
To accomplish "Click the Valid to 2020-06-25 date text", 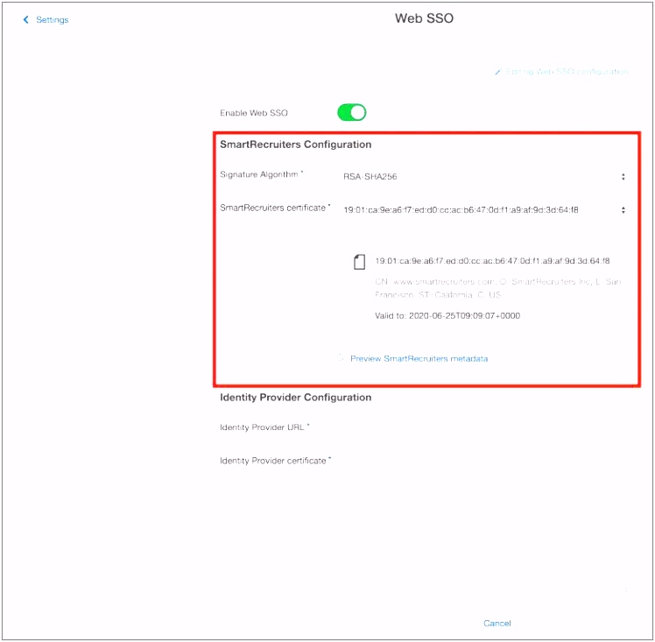I will (x=447, y=316).
